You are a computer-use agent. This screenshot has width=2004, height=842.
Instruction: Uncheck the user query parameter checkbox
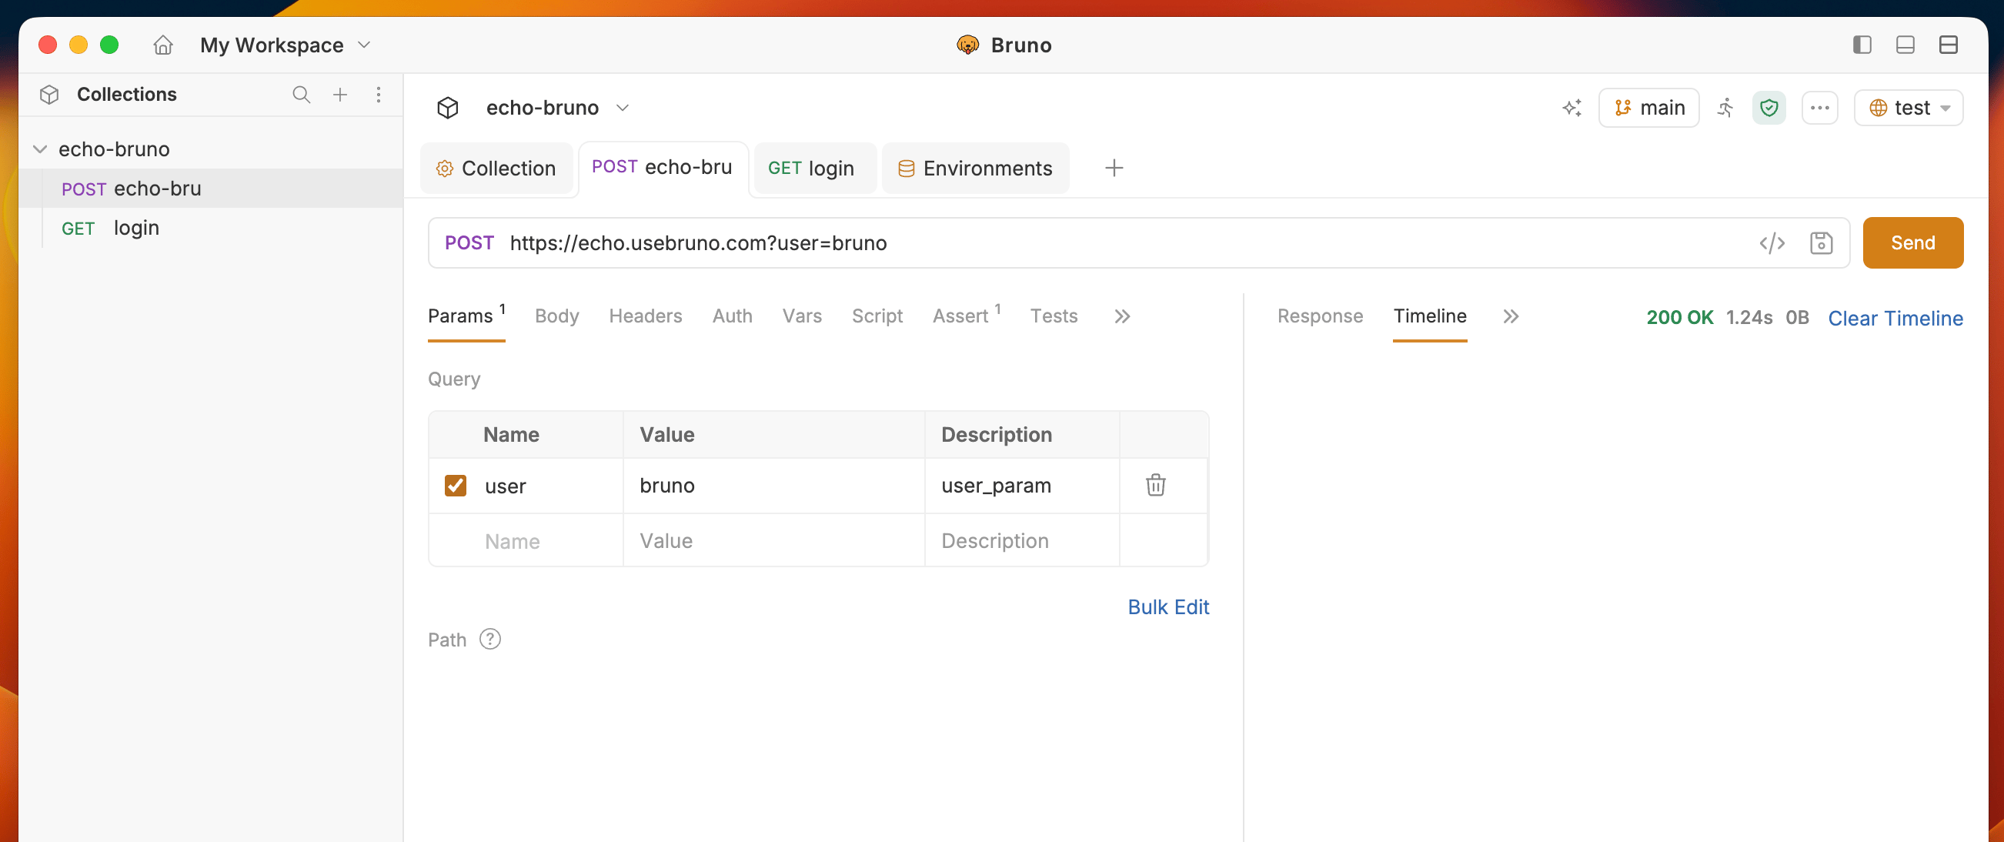click(455, 486)
